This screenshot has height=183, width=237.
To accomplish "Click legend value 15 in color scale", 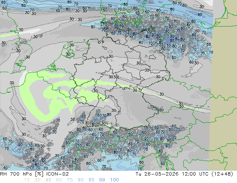I will tap(27, 180).
